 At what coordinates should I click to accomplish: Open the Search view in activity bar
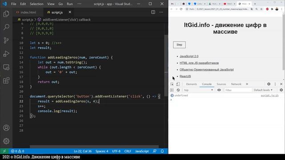[6, 27]
